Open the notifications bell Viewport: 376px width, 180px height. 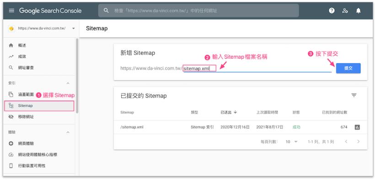(358, 11)
